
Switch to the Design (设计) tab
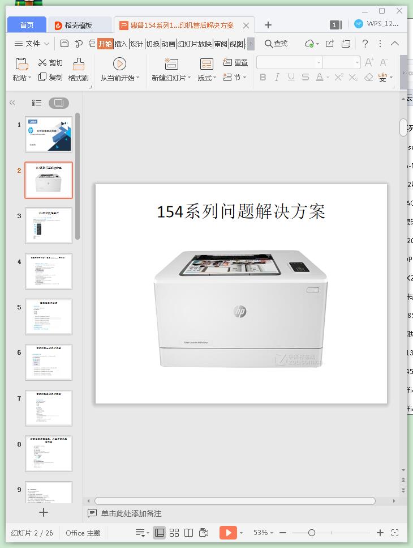point(136,44)
